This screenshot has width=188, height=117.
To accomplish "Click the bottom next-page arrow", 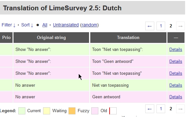I will (x=180, y=109).
